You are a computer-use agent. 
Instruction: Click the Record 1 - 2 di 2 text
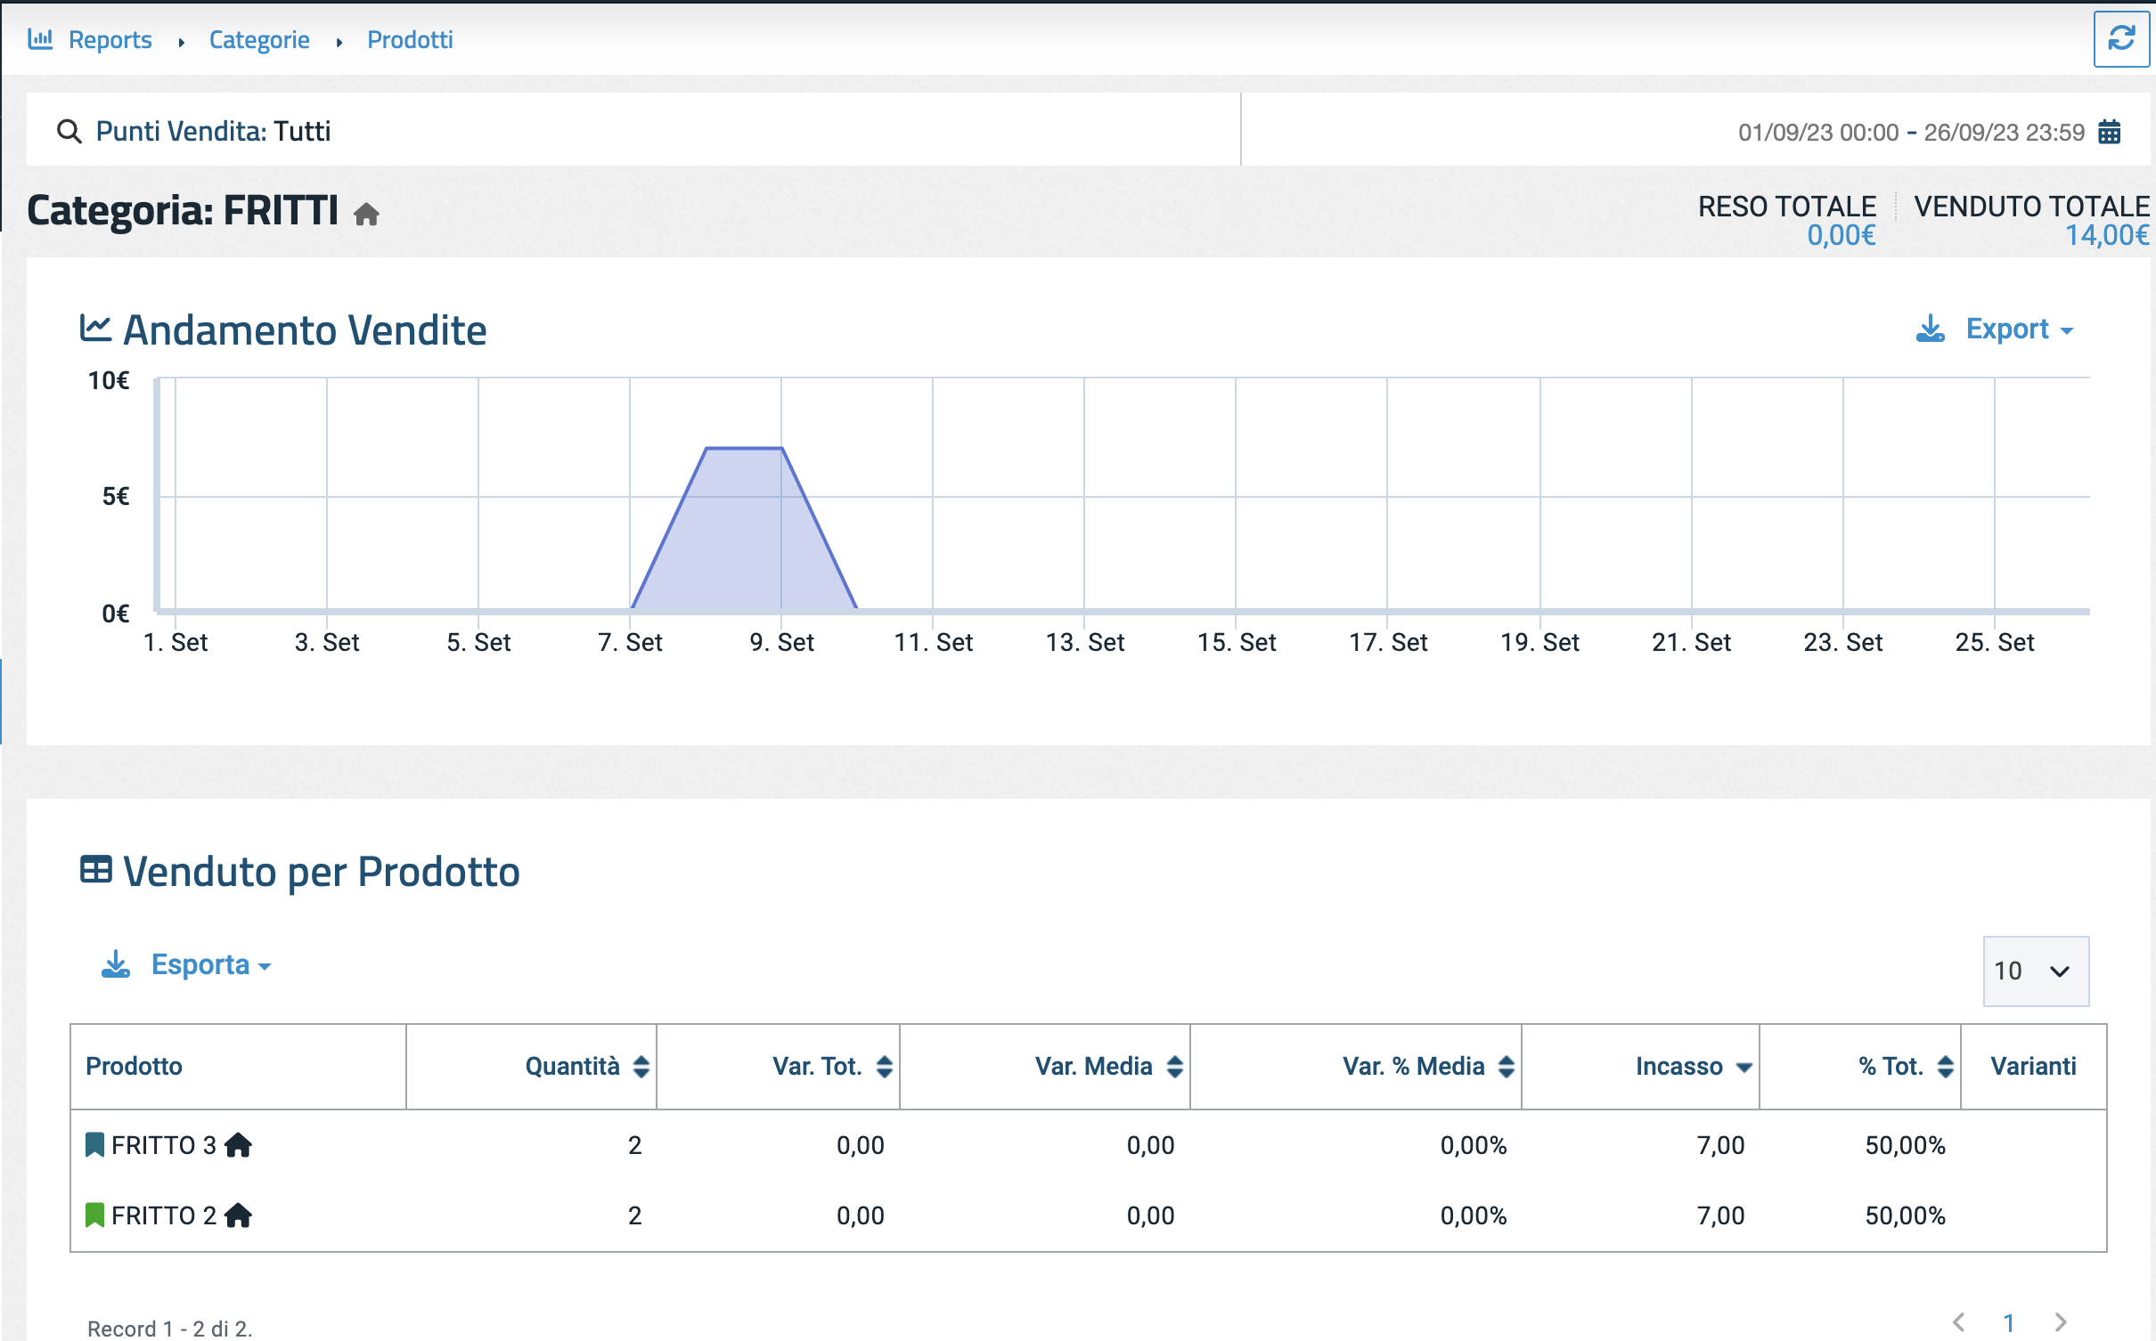pyautogui.click(x=170, y=1328)
